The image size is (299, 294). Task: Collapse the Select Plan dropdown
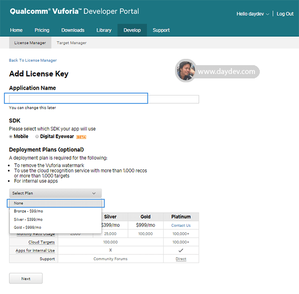pyautogui.click(x=55, y=193)
